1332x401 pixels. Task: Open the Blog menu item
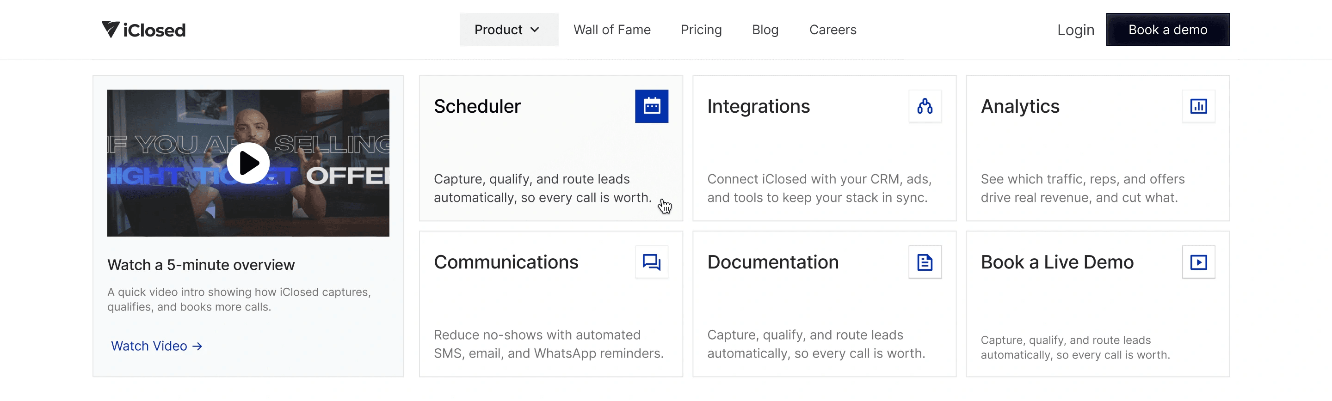tap(765, 30)
